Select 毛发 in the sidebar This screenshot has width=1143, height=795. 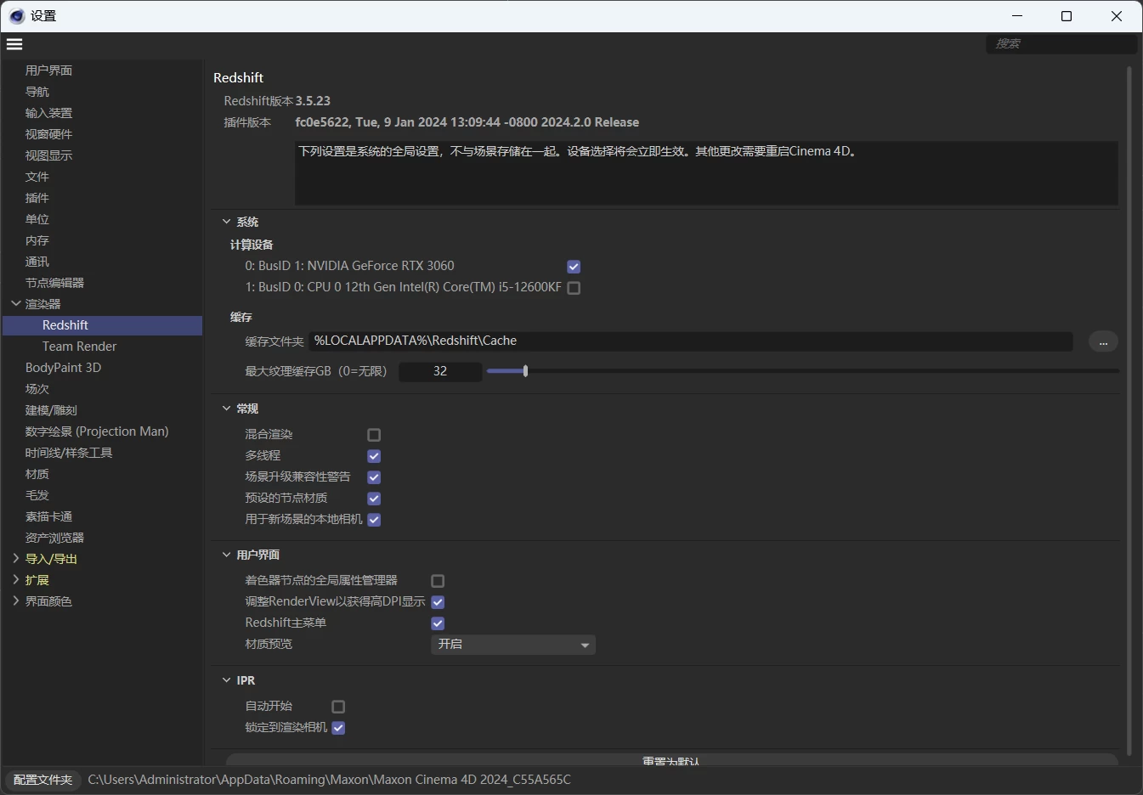pos(37,495)
